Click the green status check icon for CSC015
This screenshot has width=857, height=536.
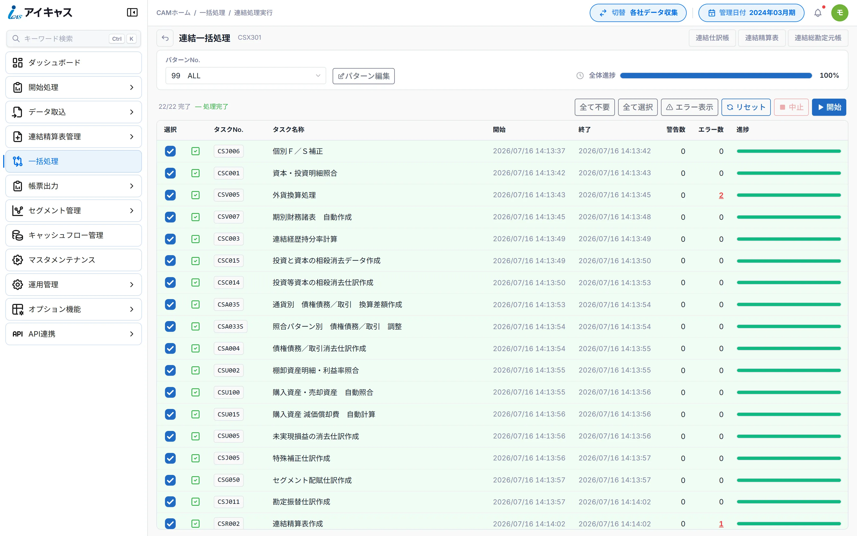196,261
